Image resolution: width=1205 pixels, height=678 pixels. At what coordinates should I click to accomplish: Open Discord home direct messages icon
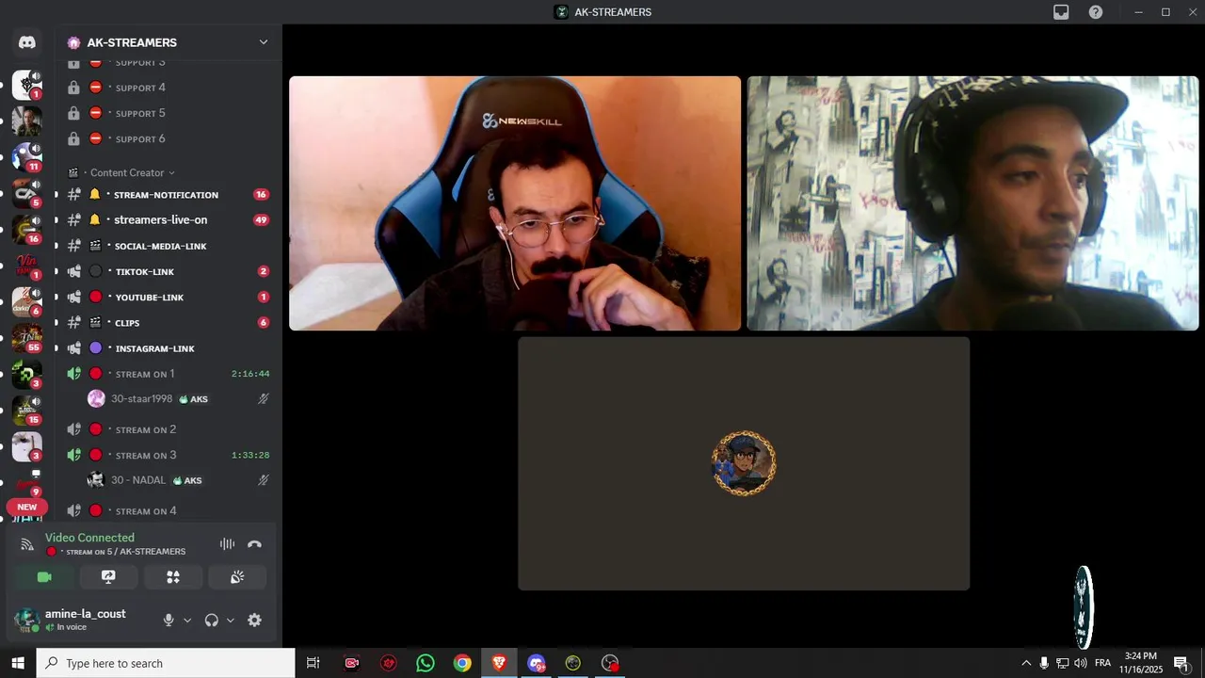[x=27, y=42]
